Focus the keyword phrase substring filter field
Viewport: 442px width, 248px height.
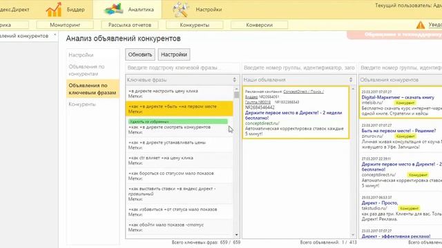[x=182, y=68]
